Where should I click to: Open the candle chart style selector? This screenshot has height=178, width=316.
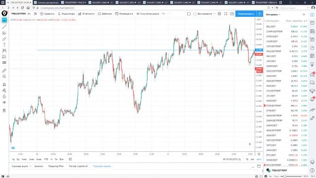(36, 14)
